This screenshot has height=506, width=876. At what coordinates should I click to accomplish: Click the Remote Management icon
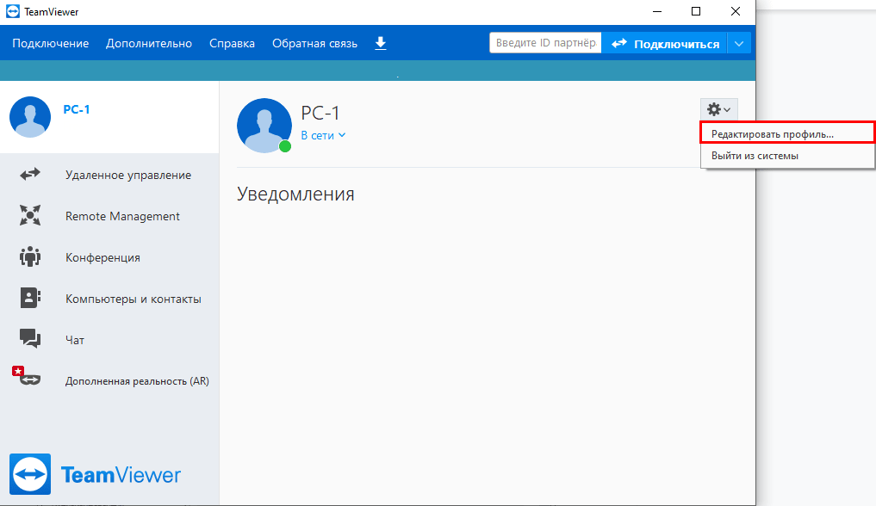(30, 215)
